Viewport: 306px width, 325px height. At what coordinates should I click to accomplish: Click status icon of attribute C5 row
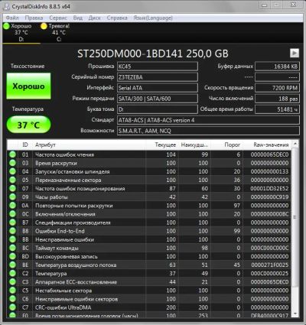point(12,291)
